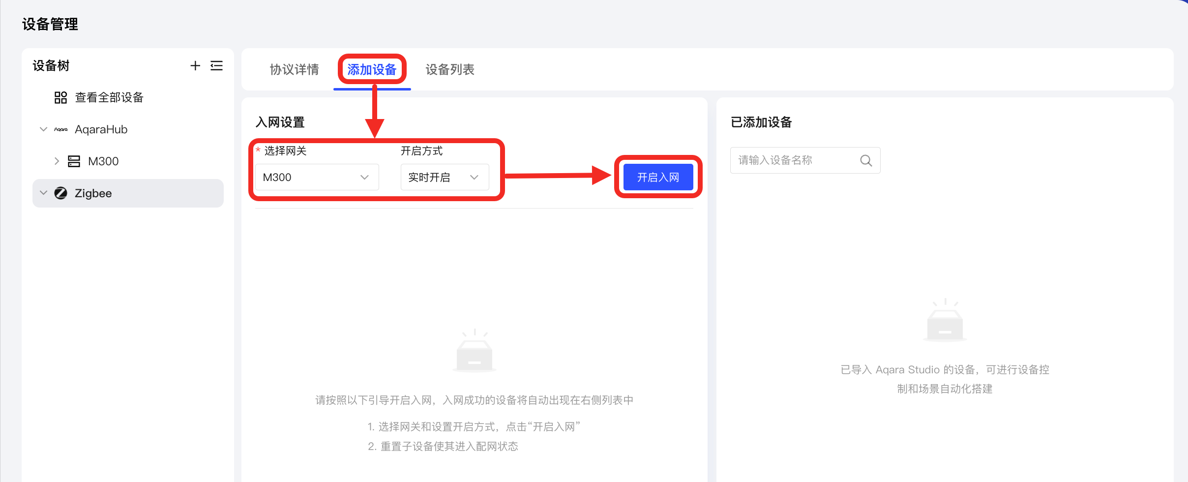1188x482 pixels.
Task: Click the Aqara logo icon beside AqaraHub
Action: click(x=61, y=129)
